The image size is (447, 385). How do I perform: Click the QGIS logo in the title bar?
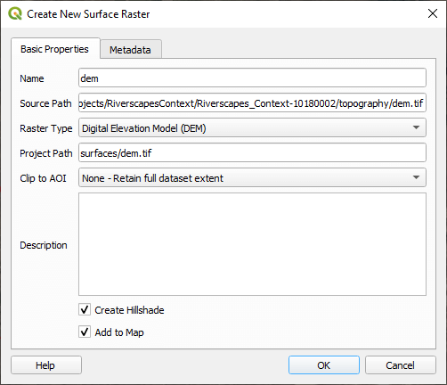15,13
